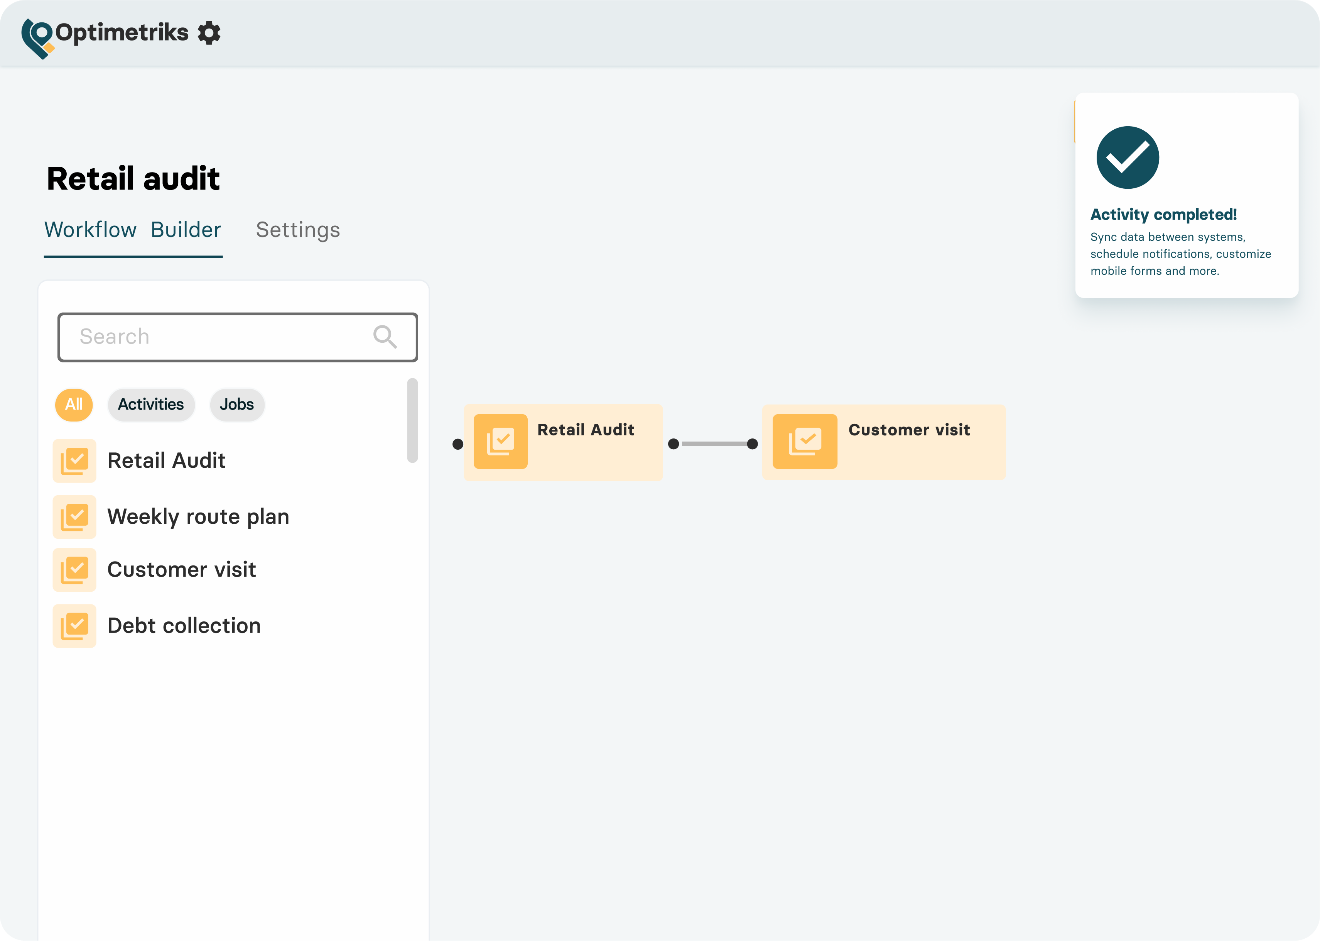This screenshot has width=1320, height=941.
Task: Select the Debt collection list entry
Action: point(184,626)
